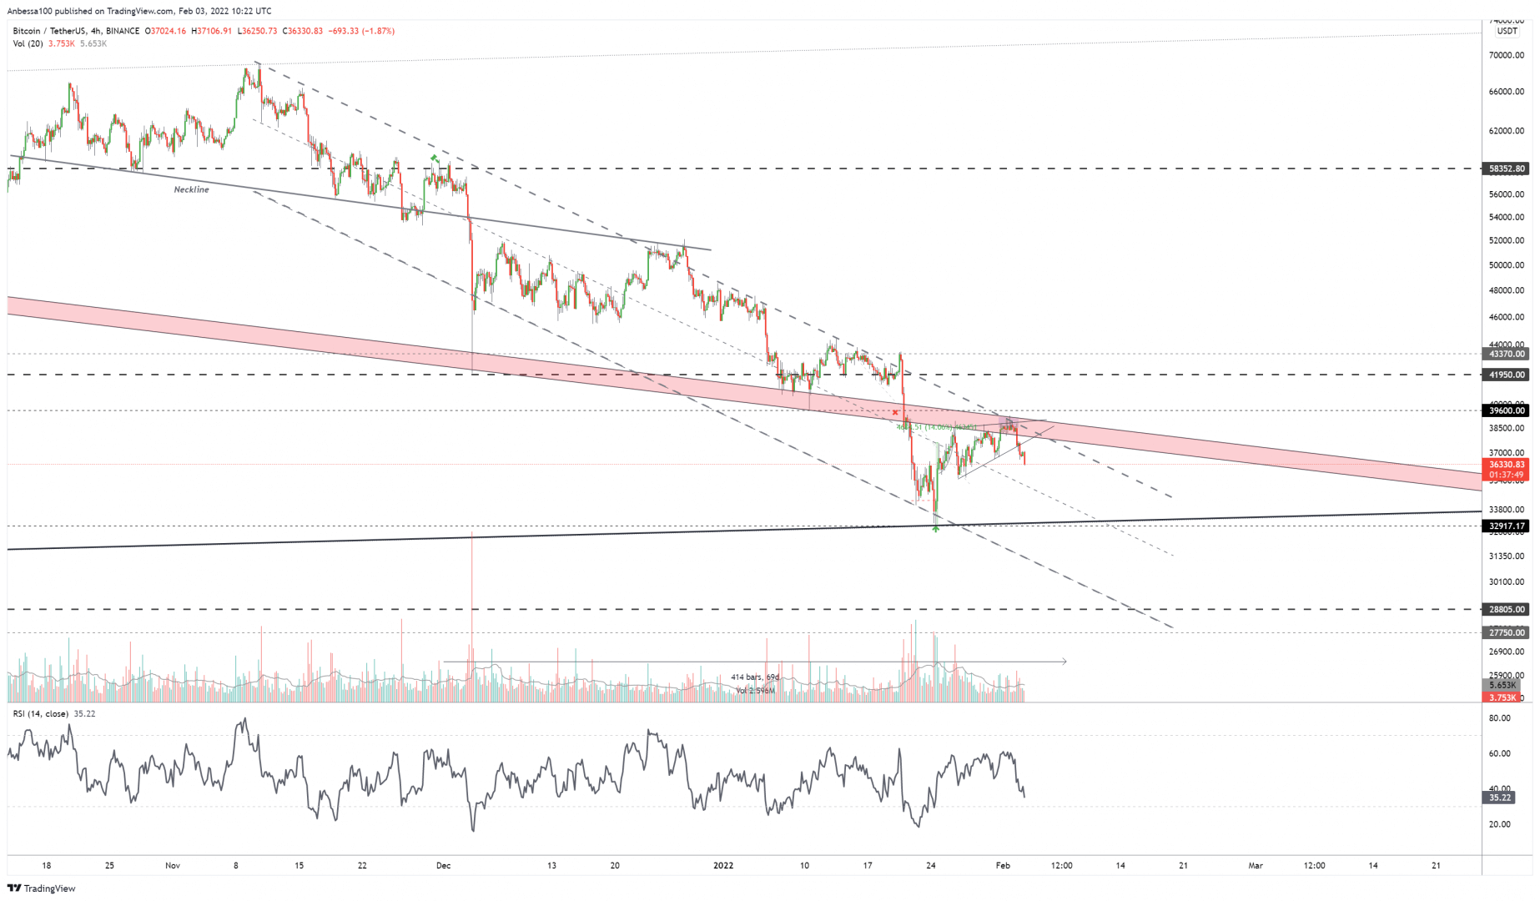Click the O37024.16 open value in legend
This screenshot has width=1540, height=901.
tap(166, 31)
